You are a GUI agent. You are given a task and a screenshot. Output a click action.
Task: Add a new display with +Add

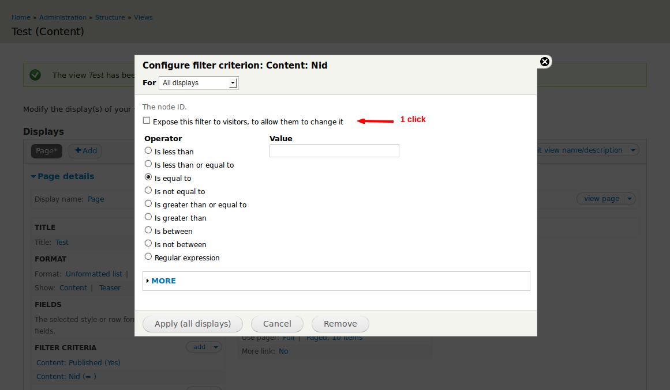tap(85, 151)
